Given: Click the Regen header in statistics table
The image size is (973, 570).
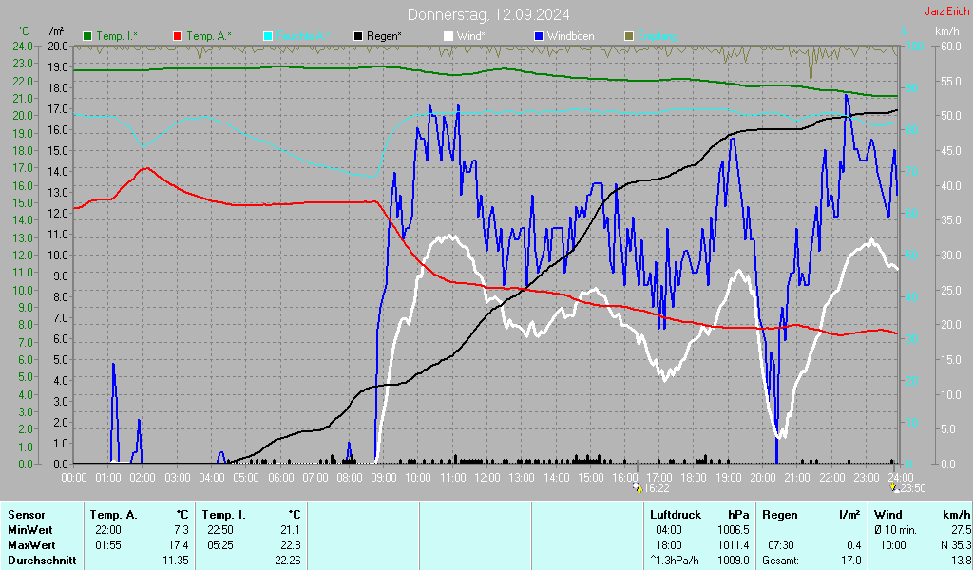Looking at the screenshot, I should 779,514.
